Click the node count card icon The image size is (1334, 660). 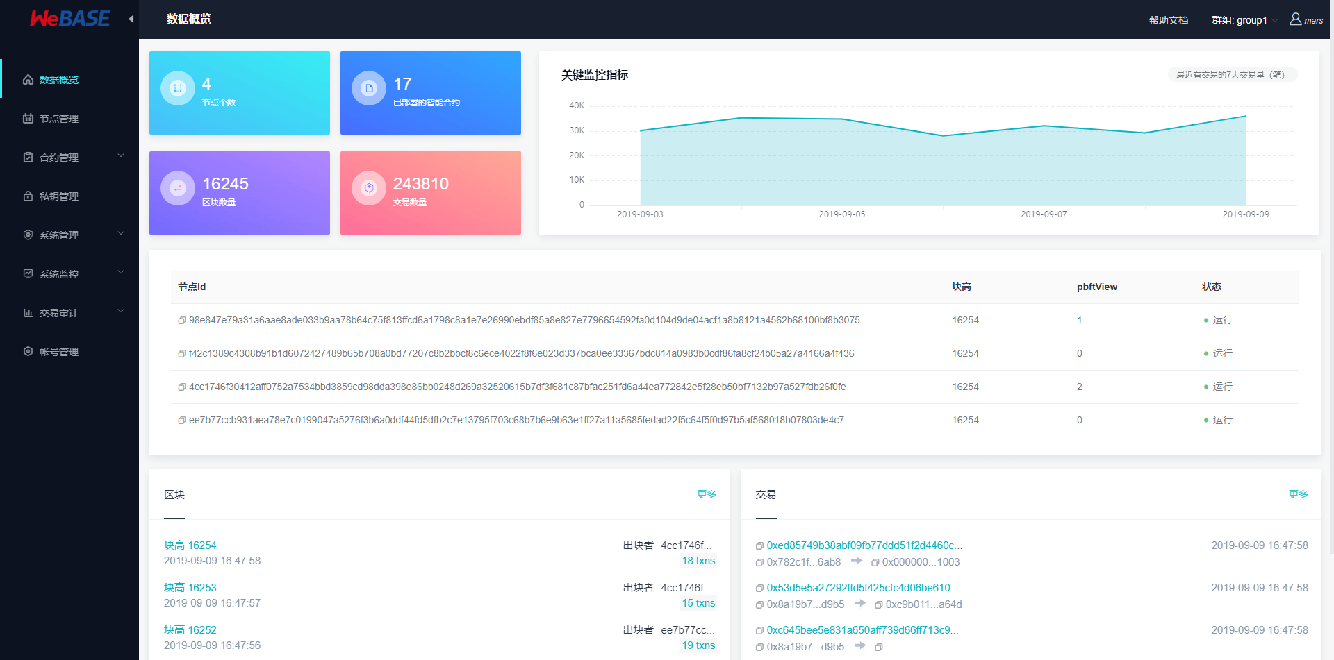(178, 88)
